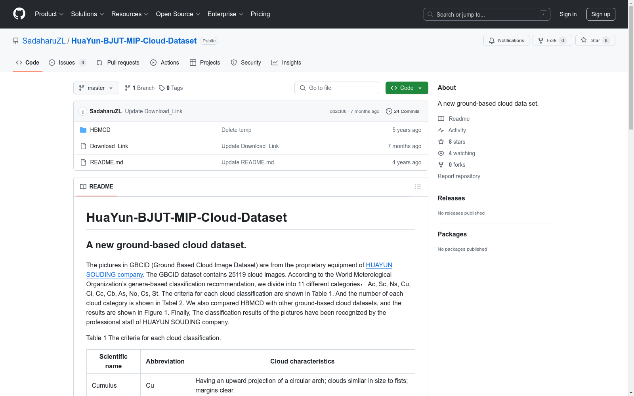Image resolution: width=634 pixels, height=396 pixels.
Task: Click 'Update Download_Link' in latest commit header
Action: pos(154,111)
